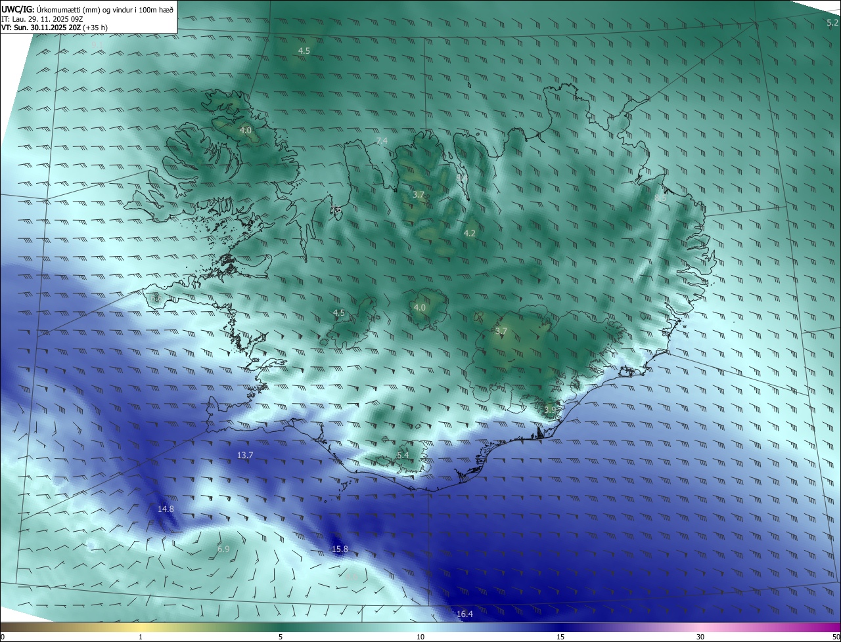The image size is (841, 642).
Task: Click the 7.6 precipitation value label
Action: (x=336, y=210)
